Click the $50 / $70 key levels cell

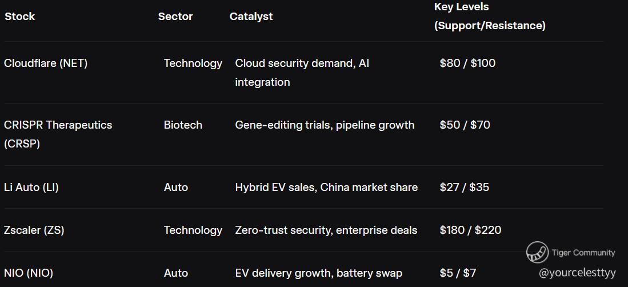click(465, 125)
